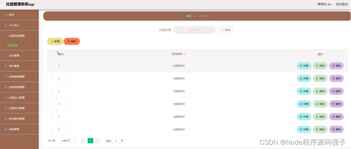Open 详情 for 社团名称1 row
The height and width of the screenshot is (149, 351).
pyautogui.click(x=304, y=66)
